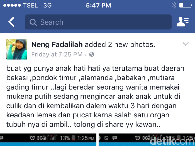
Task: Tap the picture icon in right photo
Action: point(106,138)
